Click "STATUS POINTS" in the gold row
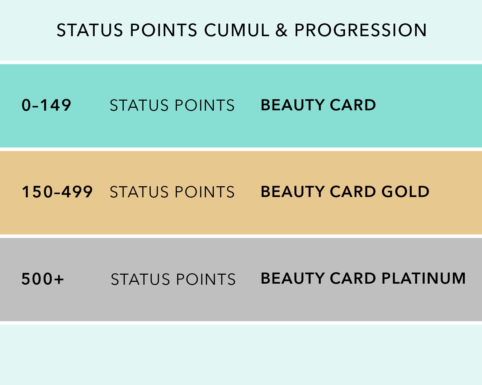Image resolution: width=482 pixels, height=385 pixels. click(x=172, y=192)
